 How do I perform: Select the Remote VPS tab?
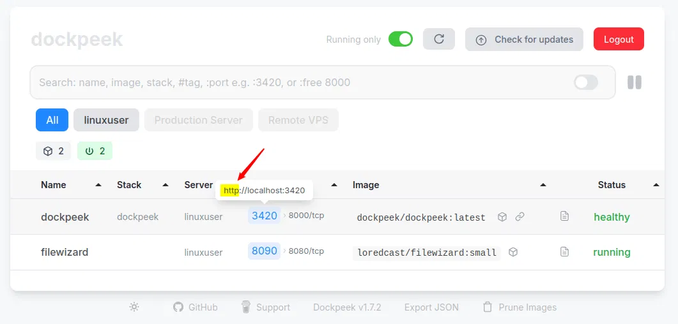(x=298, y=120)
